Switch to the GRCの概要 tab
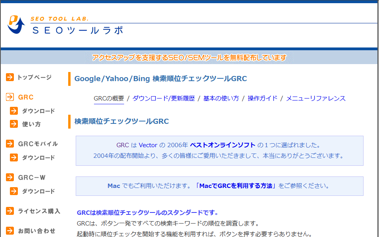This screenshot has width=379, height=237. click(x=109, y=99)
